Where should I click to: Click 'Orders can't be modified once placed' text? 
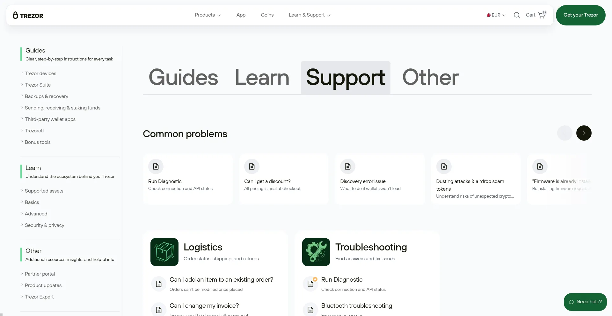[206, 290]
